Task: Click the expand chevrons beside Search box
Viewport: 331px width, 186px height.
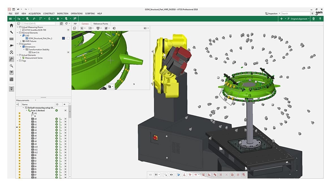Action: [x=312, y=14]
